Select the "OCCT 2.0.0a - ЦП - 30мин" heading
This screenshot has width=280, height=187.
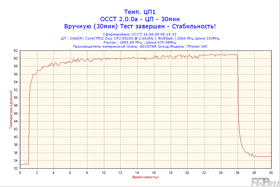140,19
